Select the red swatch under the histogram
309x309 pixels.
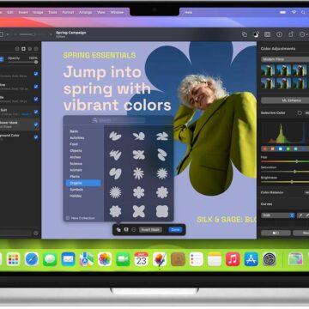pyautogui.click(x=264, y=148)
